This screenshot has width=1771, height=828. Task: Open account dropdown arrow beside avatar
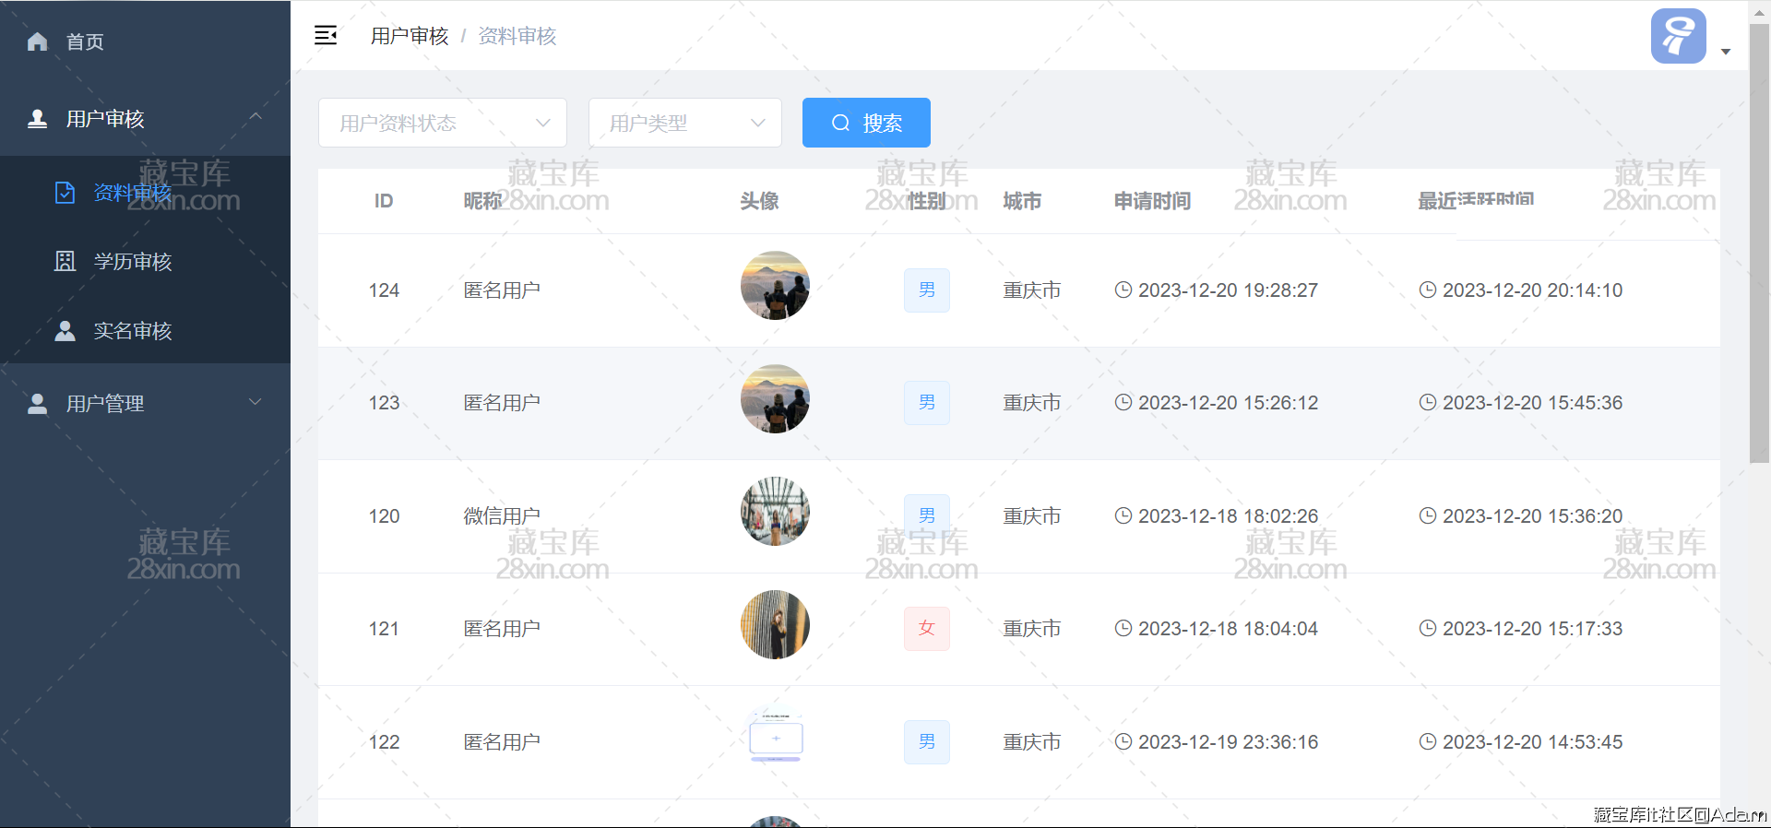[x=1726, y=52]
